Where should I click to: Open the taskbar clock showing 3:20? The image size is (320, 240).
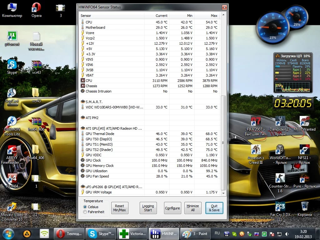click(x=303, y=234)
